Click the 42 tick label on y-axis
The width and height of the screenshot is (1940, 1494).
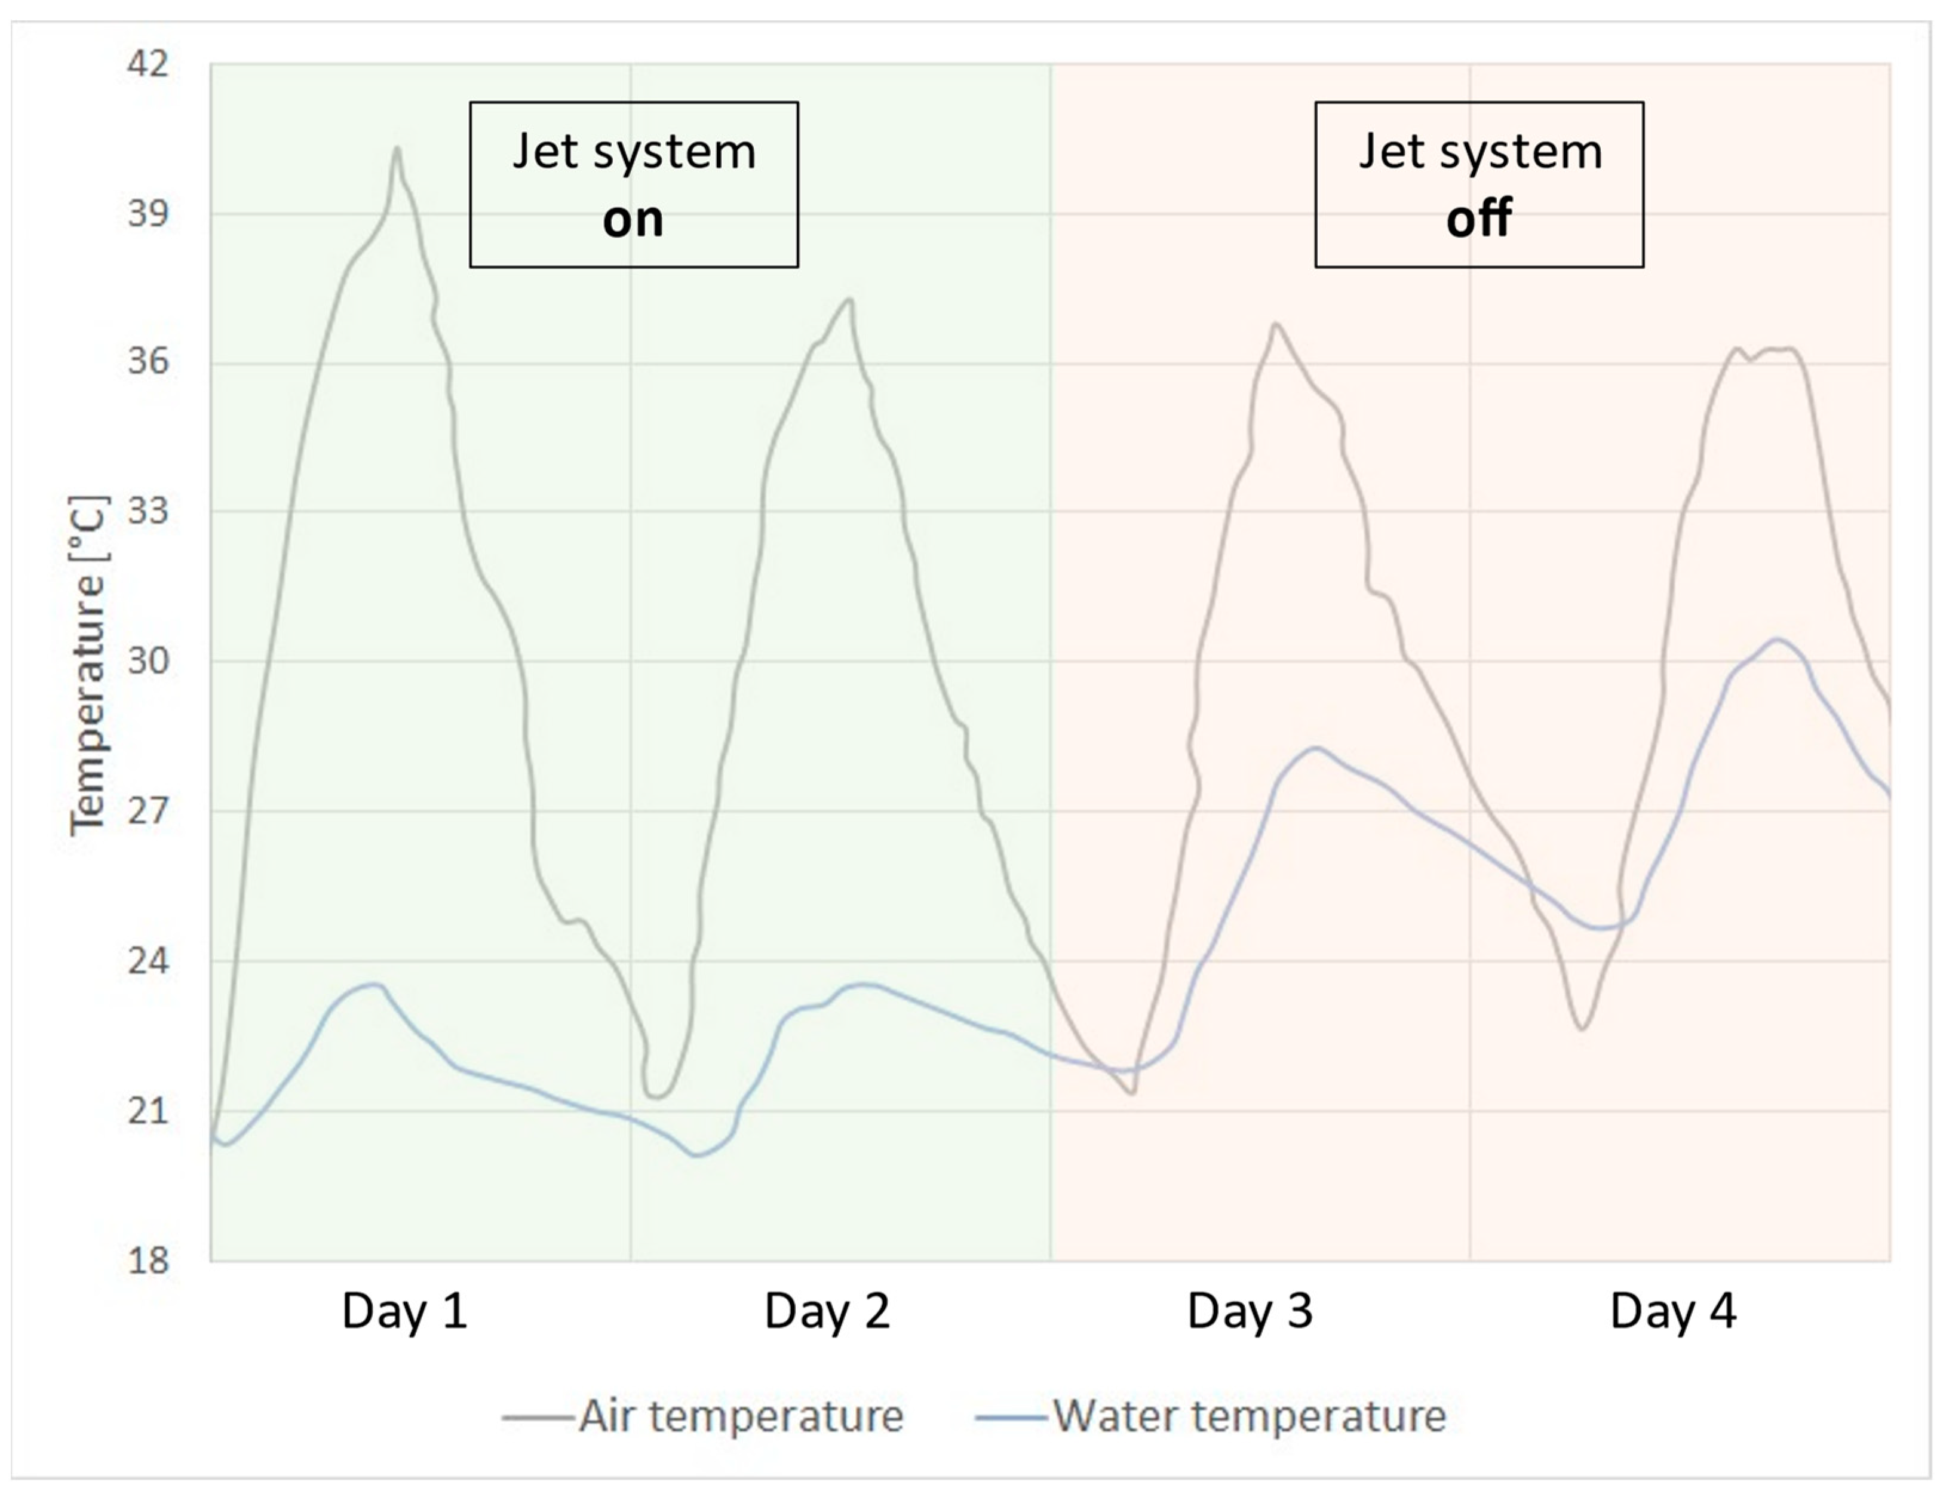(148, 64)
